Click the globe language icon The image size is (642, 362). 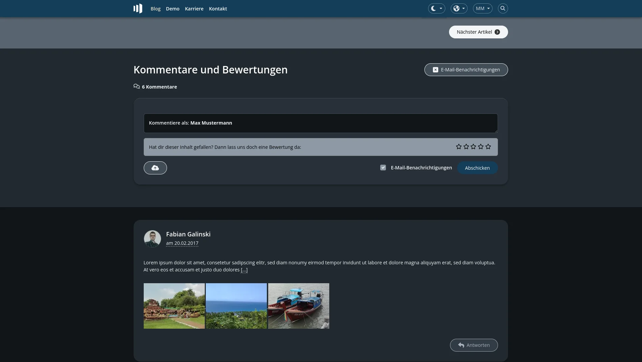pos(456,8)
